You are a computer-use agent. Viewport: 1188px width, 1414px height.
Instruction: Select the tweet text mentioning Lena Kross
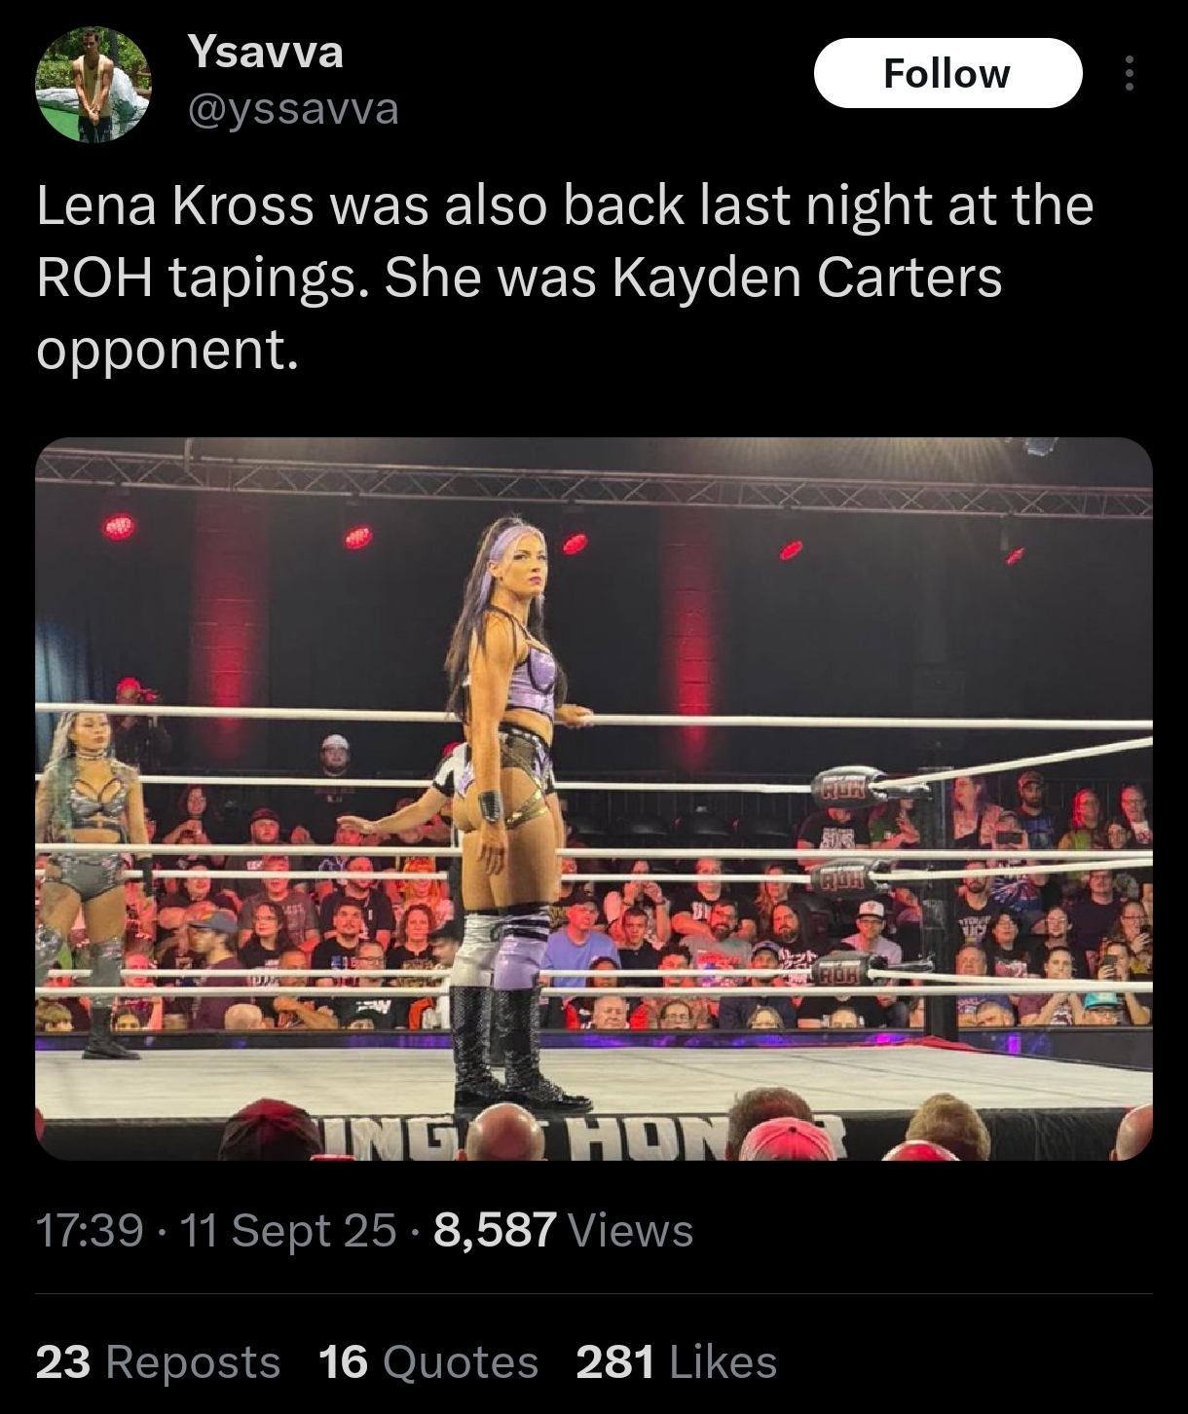pos(565,278)
